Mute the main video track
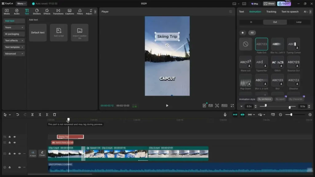 [x=19, y=154]
